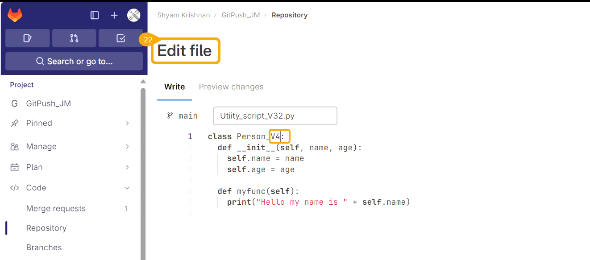Click the branch icon beside main
Viewport: 590px width, 260px height.
click(170, 116)
